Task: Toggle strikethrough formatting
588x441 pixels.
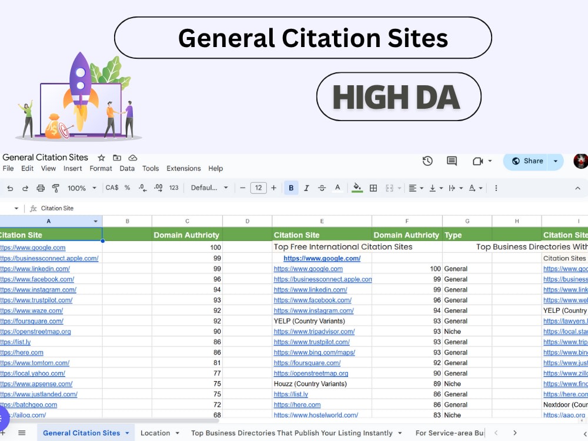Action: click(322, 188)
